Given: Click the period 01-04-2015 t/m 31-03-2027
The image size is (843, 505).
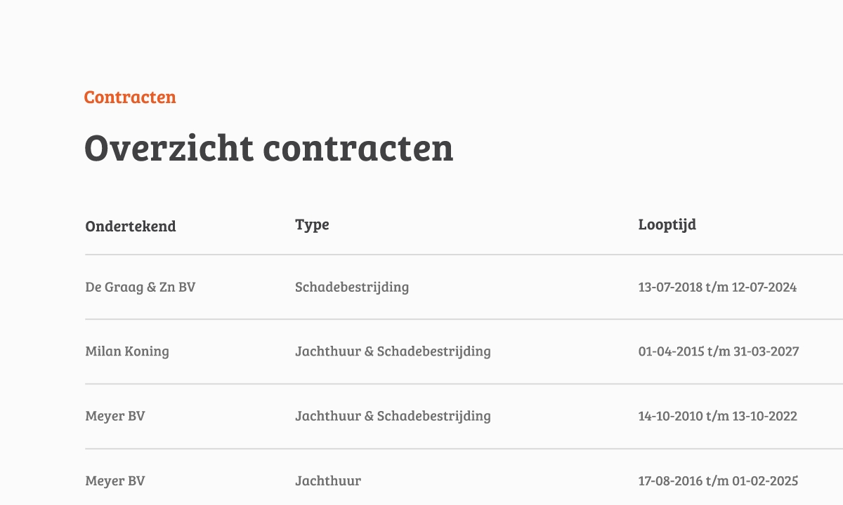Looking at the screenshot, I should [719, 351].
